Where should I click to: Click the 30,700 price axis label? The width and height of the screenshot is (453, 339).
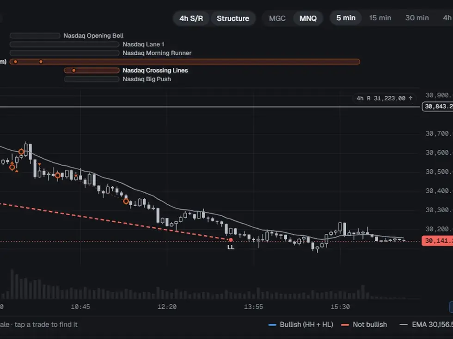439,133
